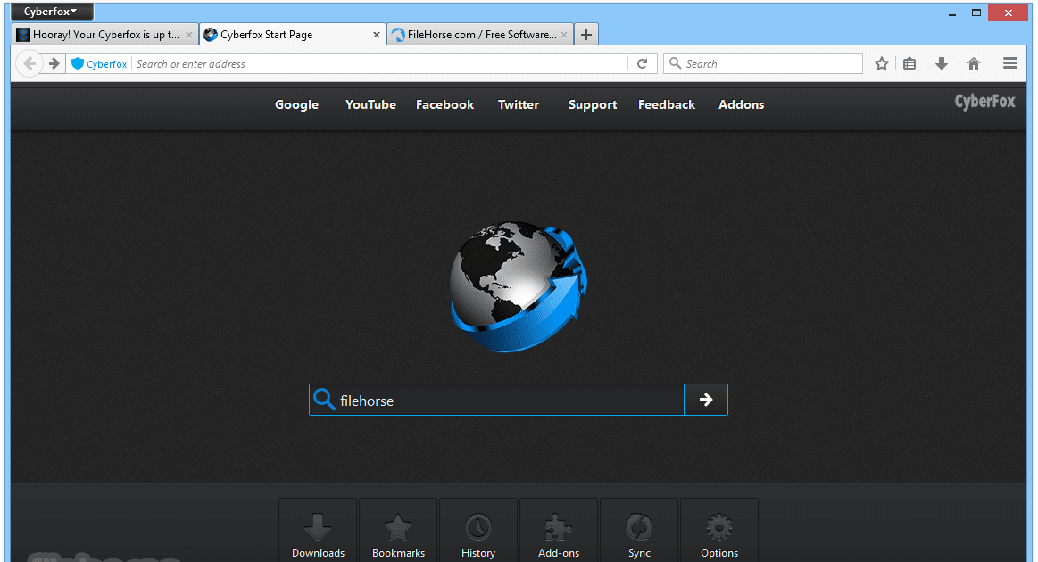The height and width of the screenshot is (562, 1038).
Task: Close the Cyberfox Start Page tab
Action: tap(377, 35)
